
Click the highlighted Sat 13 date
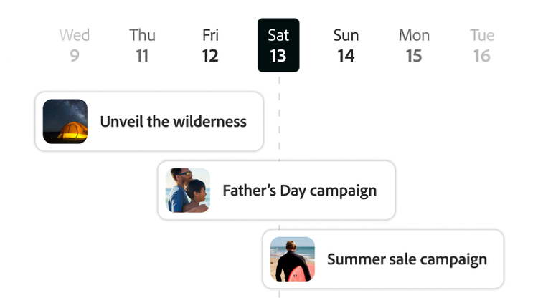tap(278, 45)
